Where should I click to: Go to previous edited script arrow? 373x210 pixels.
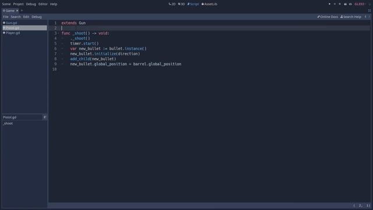pyautogui.click(x=365, y=17)
